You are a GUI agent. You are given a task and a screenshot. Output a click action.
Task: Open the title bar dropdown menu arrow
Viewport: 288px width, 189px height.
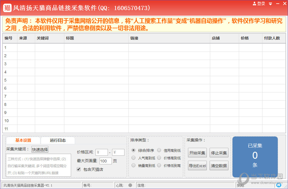pyautogui.click(x=270, y=4)
